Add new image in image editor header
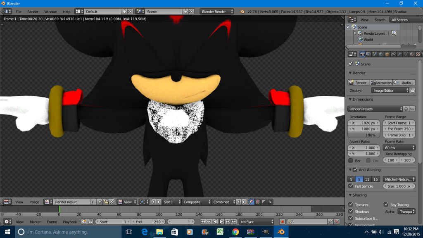This screenshot has width=423, height=238. click(x=100, y=202)
